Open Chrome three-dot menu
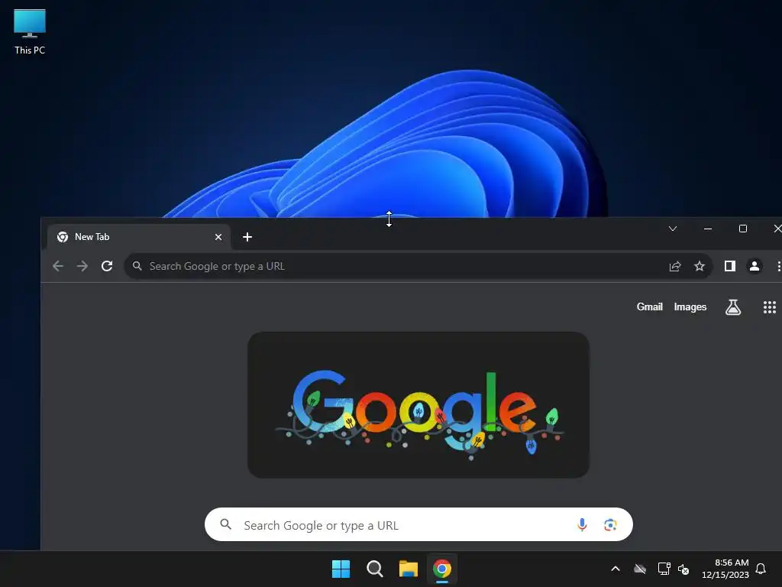The width and height of the screenshot is (782, 587). point(778,266)
